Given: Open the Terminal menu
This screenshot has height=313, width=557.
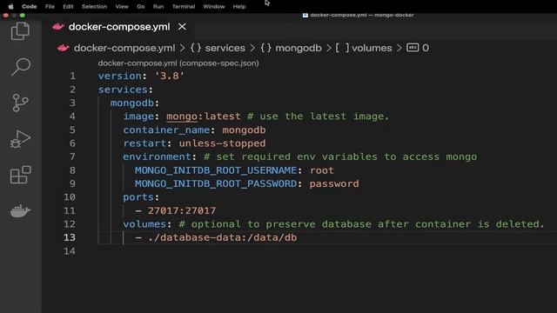Looking at the screenshot, I should [184, 6].
